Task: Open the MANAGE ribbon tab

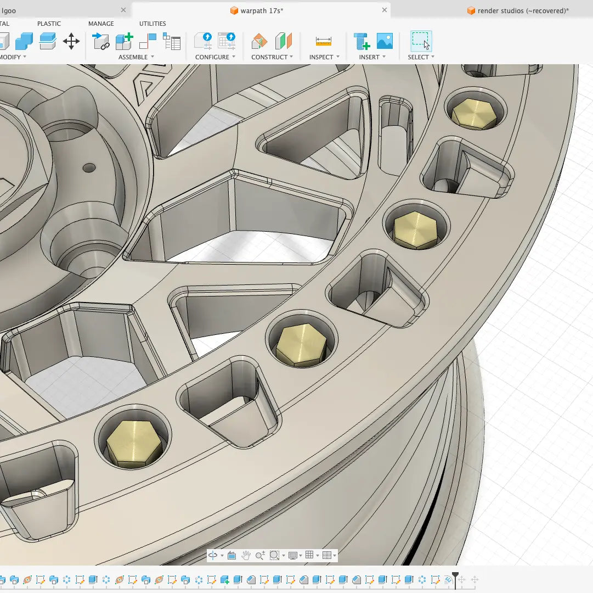Action: click(101, 23)
